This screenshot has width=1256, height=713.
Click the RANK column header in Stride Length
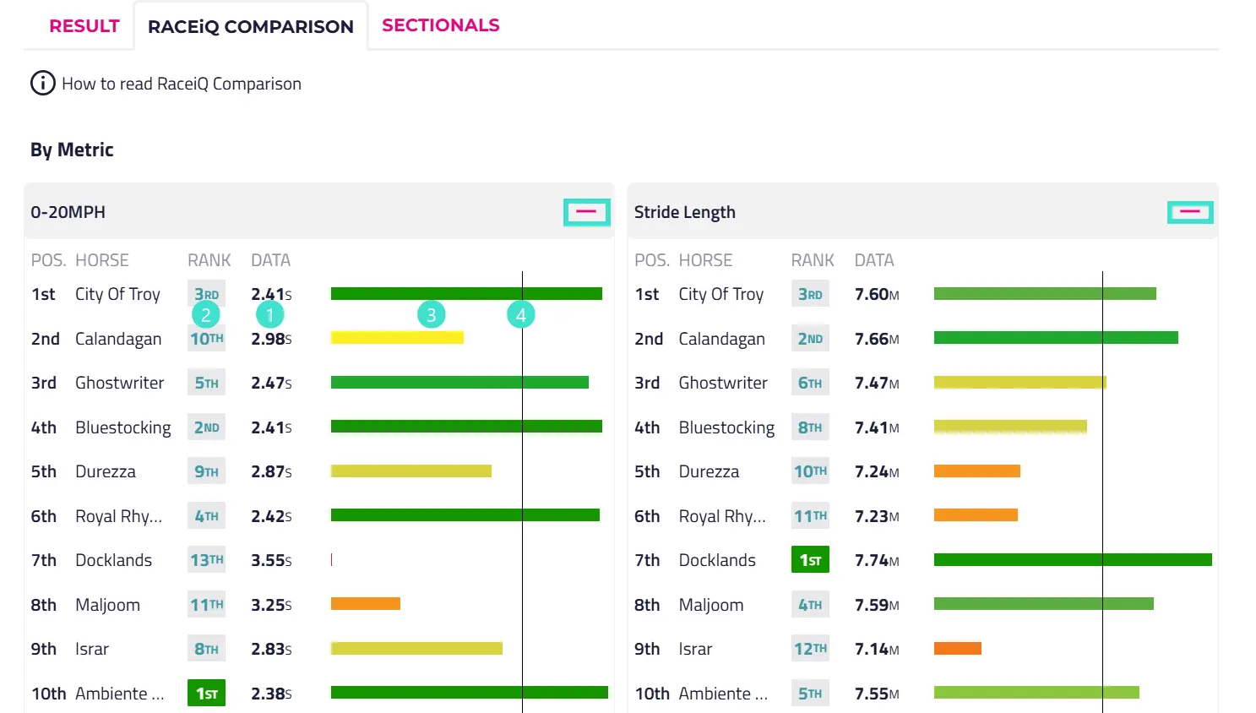[x=812, y=260]
